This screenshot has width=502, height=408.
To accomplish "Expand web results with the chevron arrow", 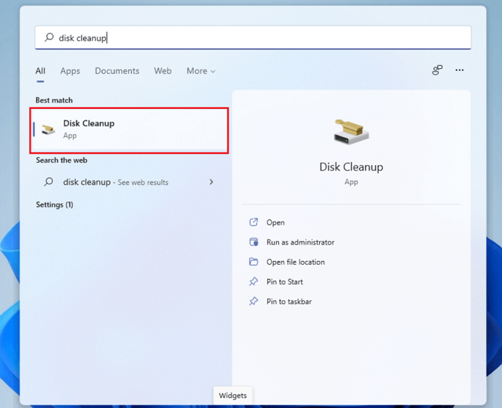I will (x=211, y=182).
